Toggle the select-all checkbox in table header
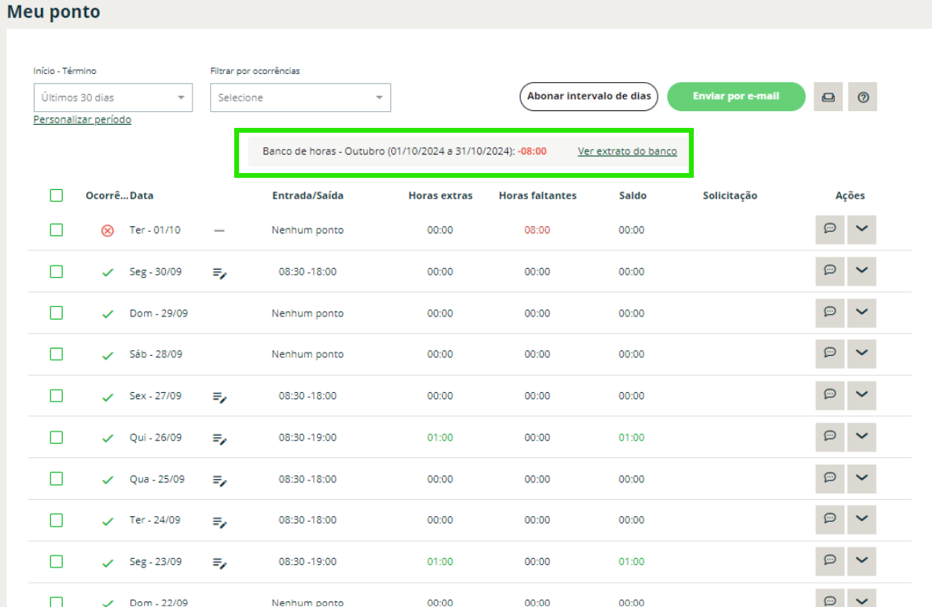The height and width of the screenshot is (607, 932). coord(56,196)
